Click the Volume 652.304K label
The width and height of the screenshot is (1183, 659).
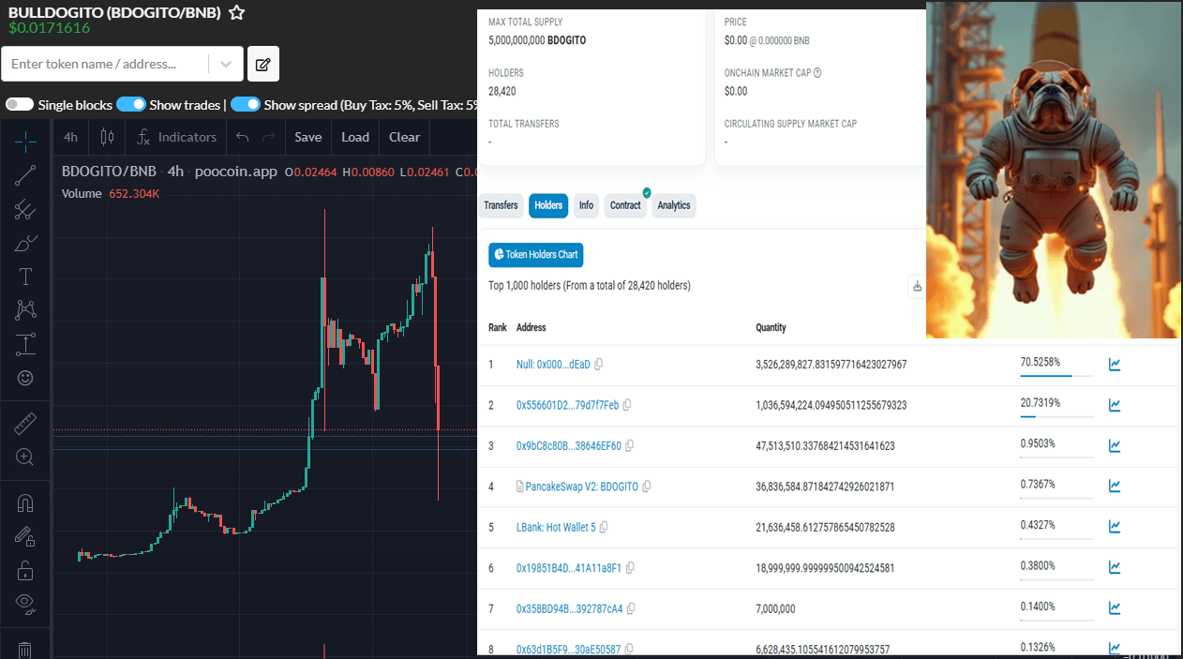tap(111, 193)
